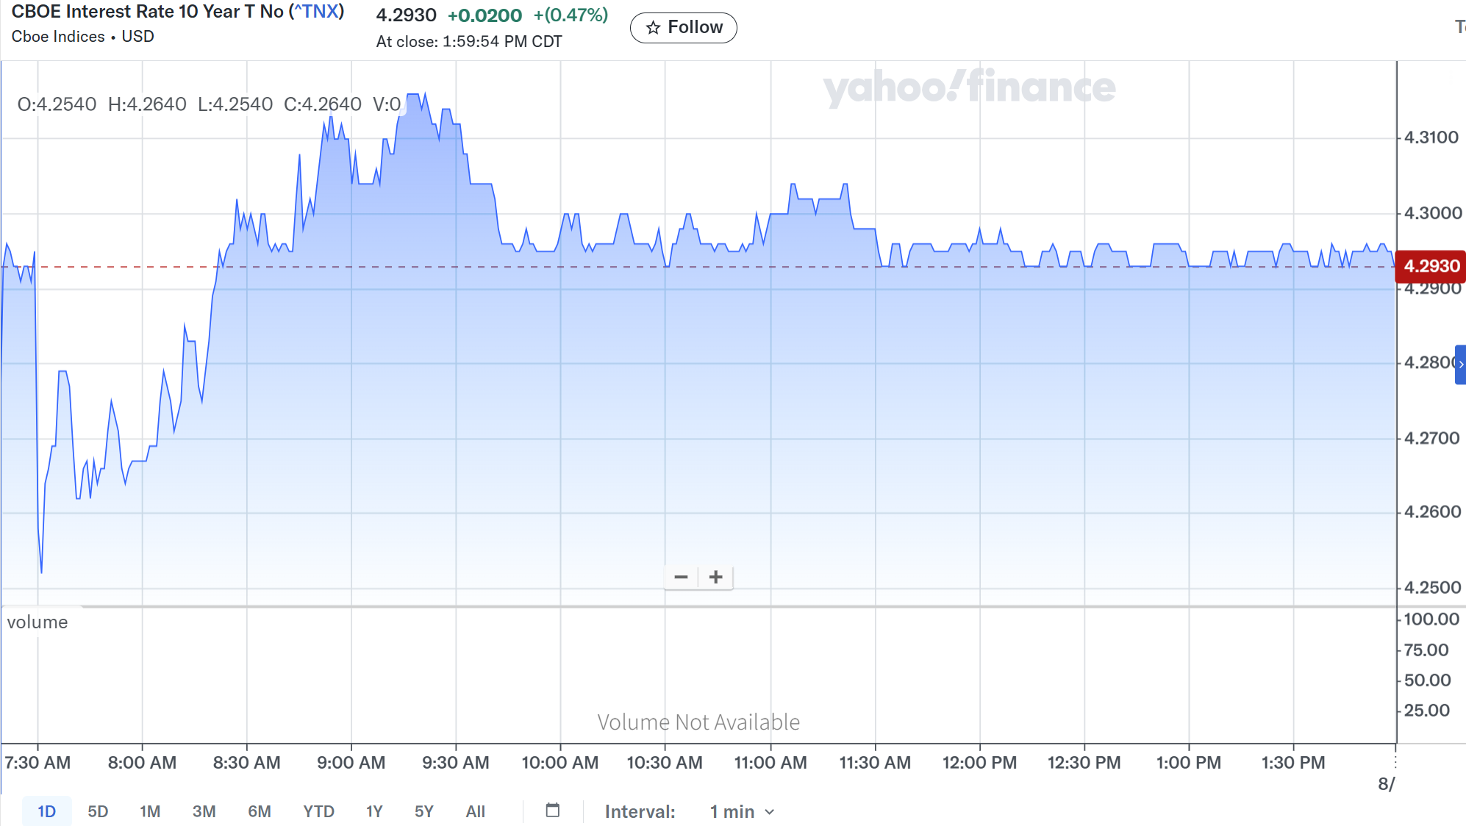Select the YTD range tab

[318, 811]
